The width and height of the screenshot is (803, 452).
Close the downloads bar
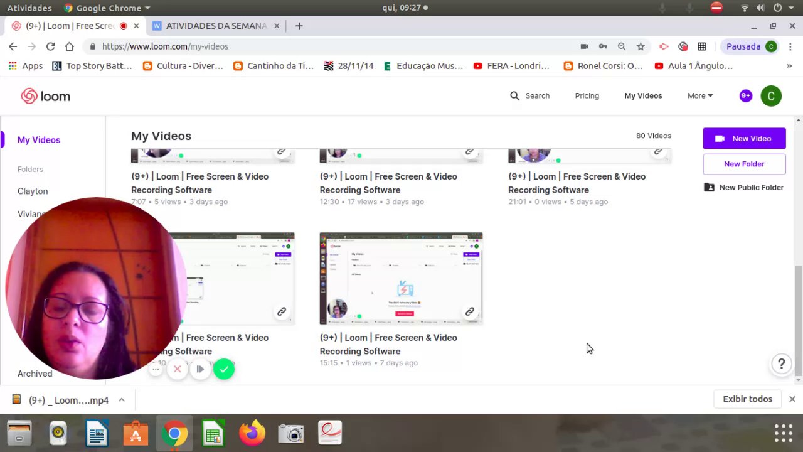(x=792, y=399)
